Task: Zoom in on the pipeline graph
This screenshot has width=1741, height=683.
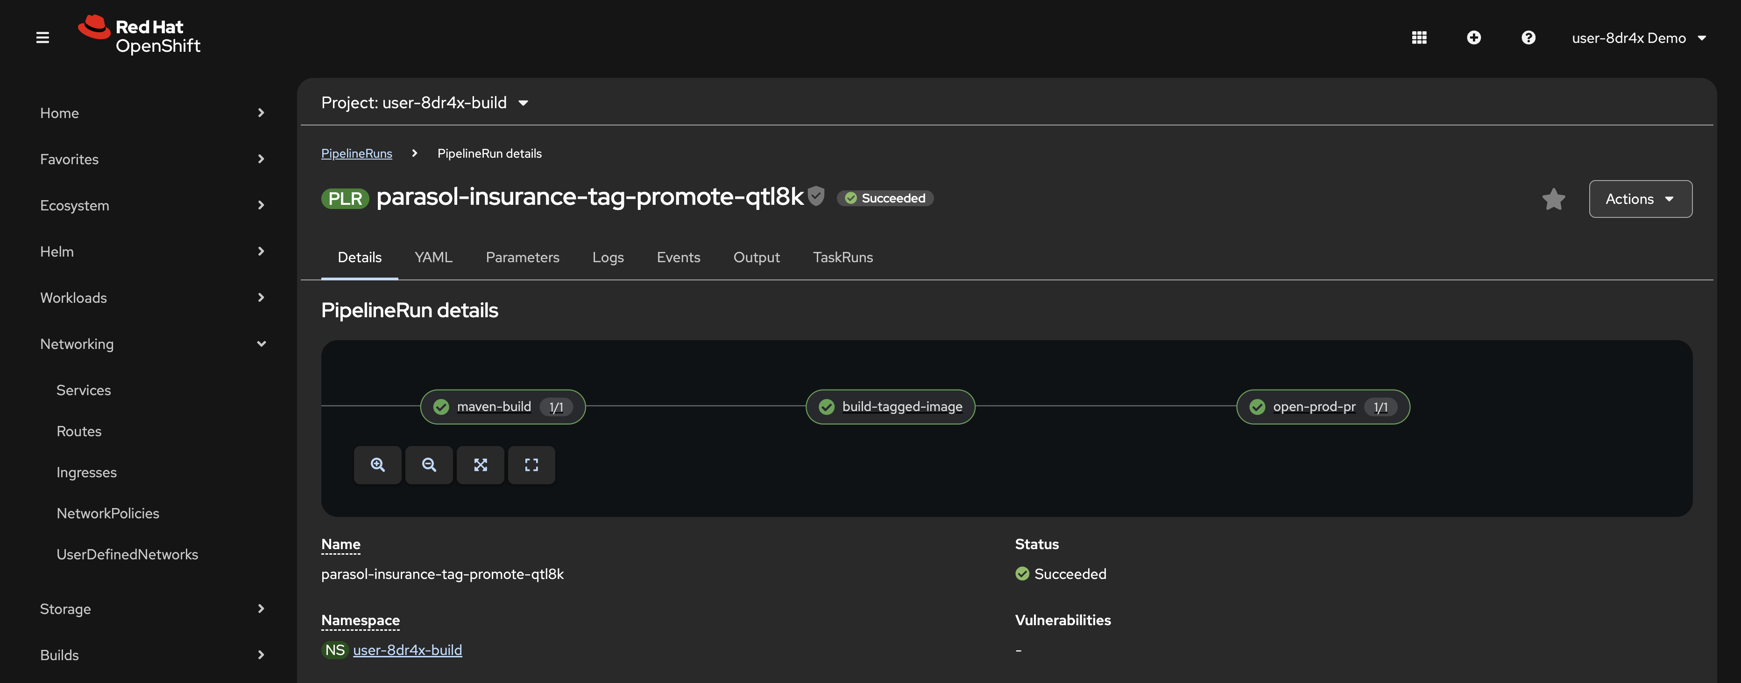Action: click(x=377, y=465)
